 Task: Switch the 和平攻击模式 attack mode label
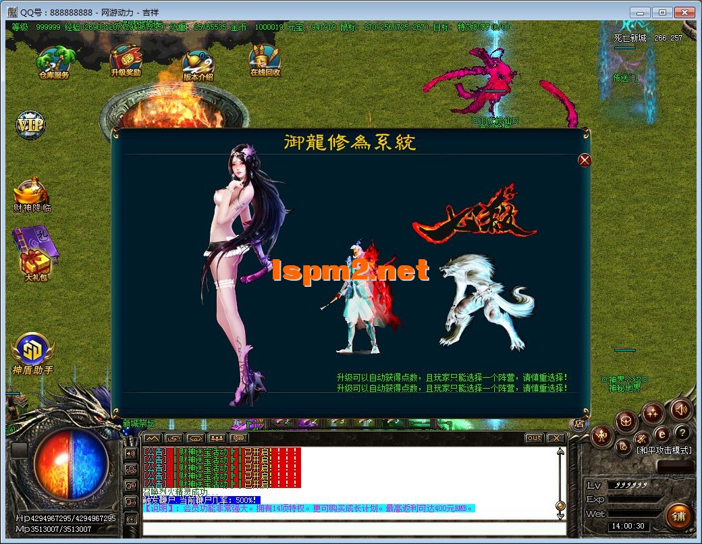664,450
